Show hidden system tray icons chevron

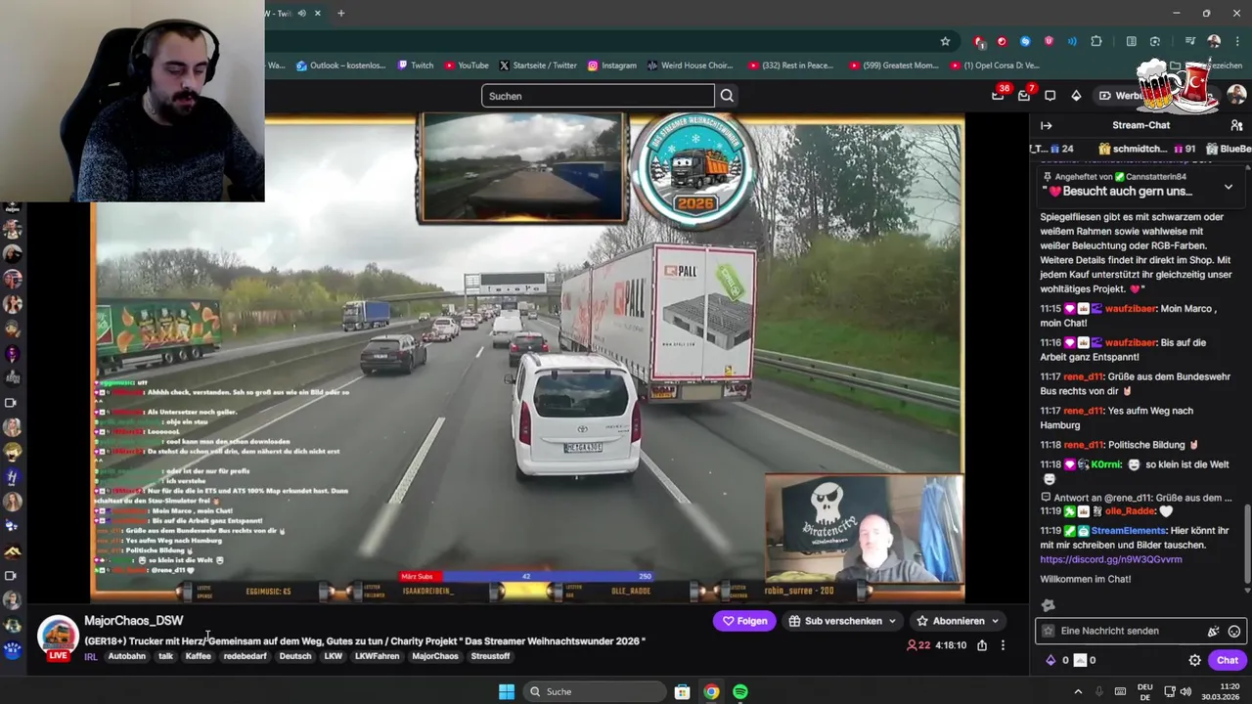click(1079, 691)
